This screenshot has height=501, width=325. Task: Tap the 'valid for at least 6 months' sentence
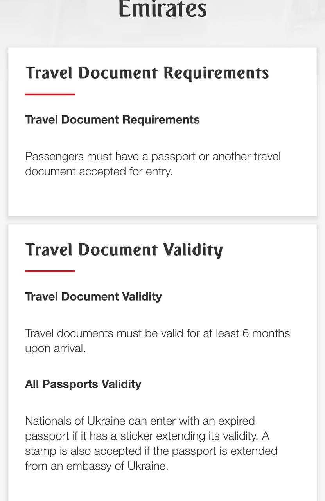[158, 341]
